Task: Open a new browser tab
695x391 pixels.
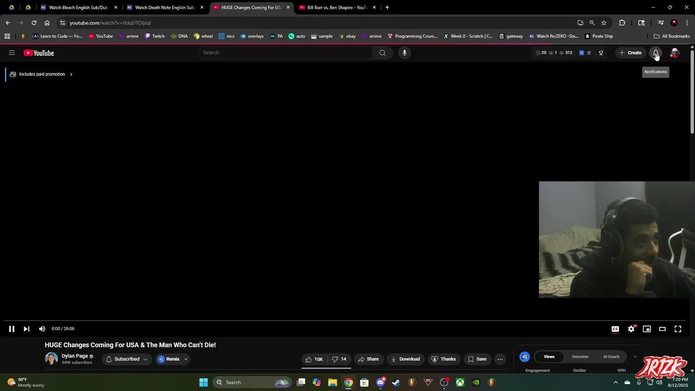Action: [387, 8]
